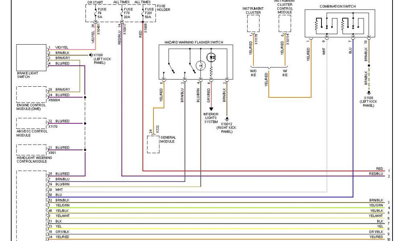This screenshot has width=411, height=241.
Task: Click the ground symbol at X10012 right kick panel
Action: click(226, 119)
